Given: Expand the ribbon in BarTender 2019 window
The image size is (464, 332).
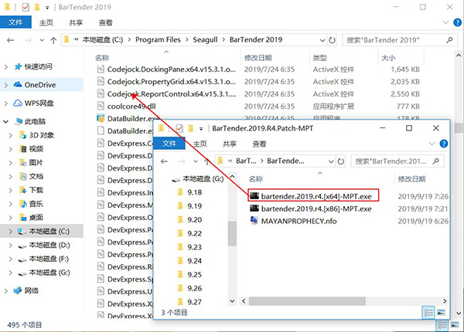Looking at the screenshot, I should 445,22.
